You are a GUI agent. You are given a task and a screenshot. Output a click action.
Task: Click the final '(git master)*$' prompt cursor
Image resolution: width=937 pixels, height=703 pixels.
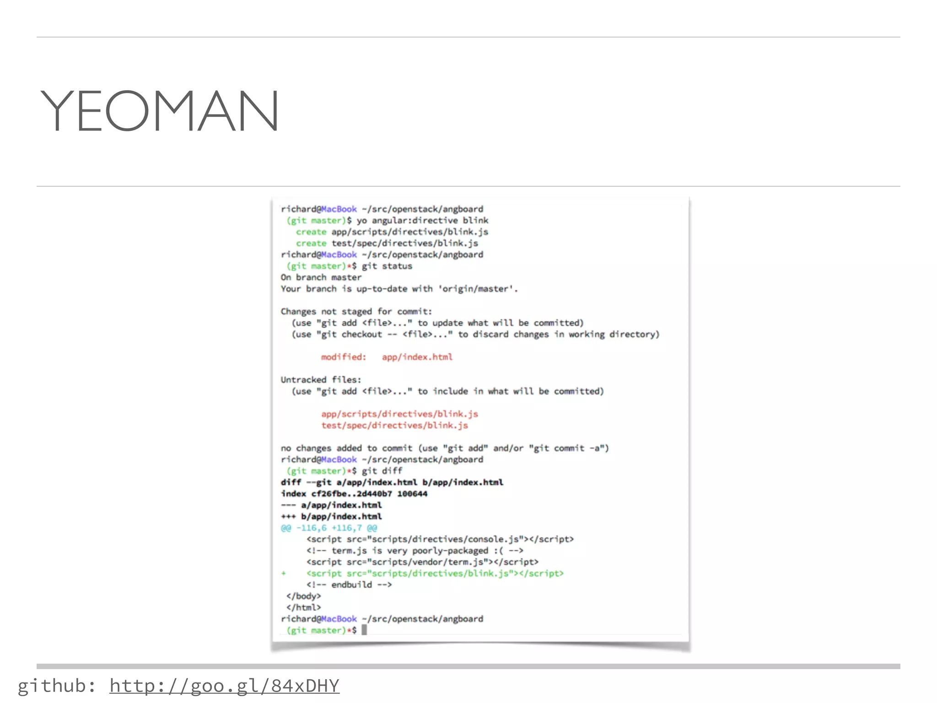pos(364,630)
